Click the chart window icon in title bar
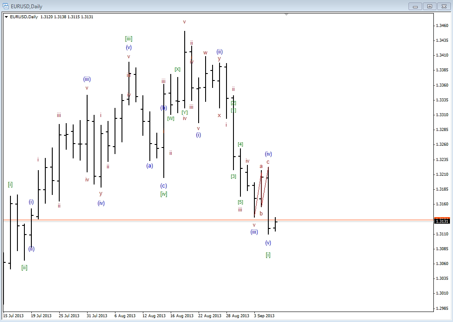This screenshot has width=453, height=322. [6, 6]
